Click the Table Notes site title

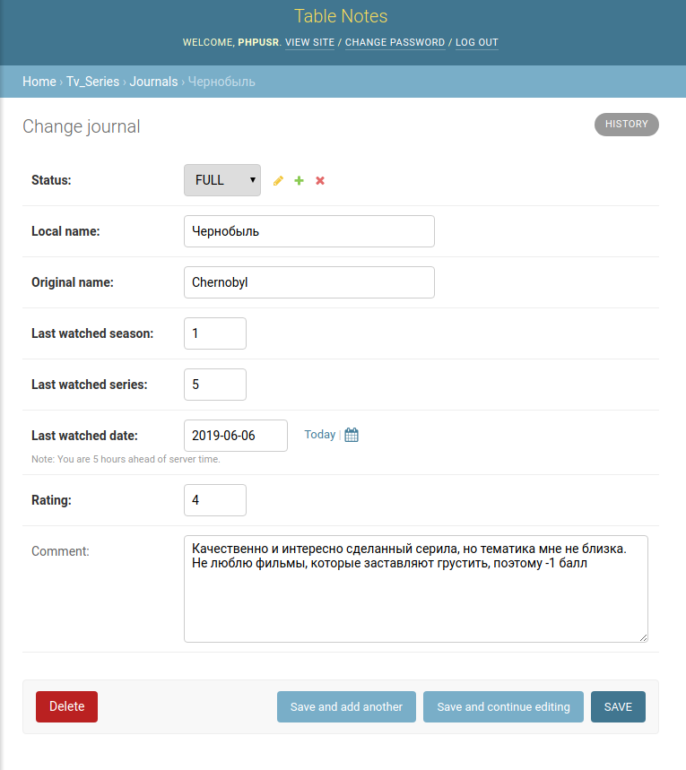pos(341,16)
